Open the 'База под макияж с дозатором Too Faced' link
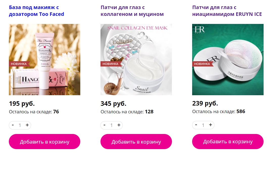280x169 pixels. [x=36, y=11]
